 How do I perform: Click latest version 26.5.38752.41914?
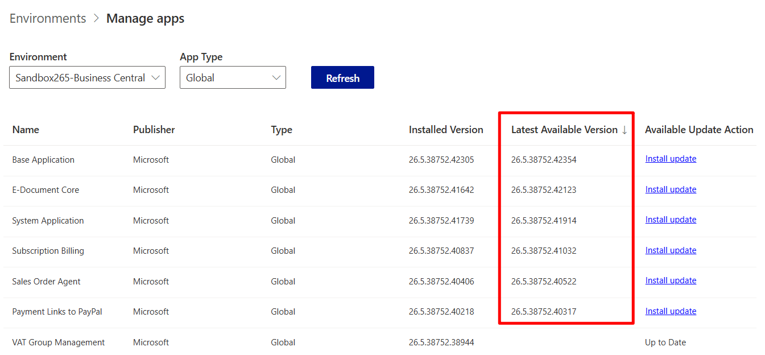[544, 221]
